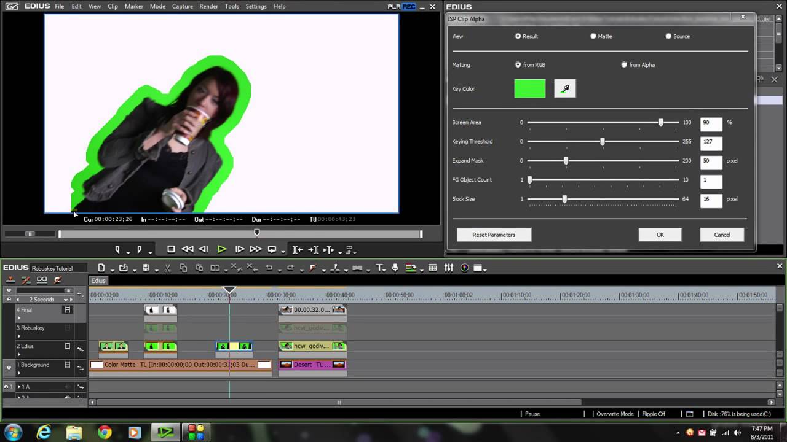Select Source view radio button
This screenshot has width=787, height=442.
(668, 36)
